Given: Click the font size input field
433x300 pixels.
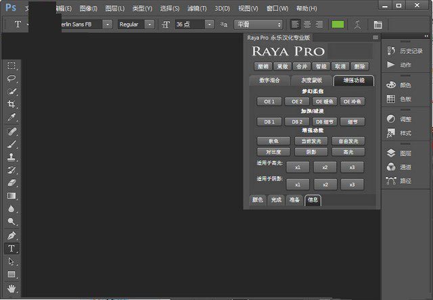Looking at the screenshot, I should (x=190, y=24).
